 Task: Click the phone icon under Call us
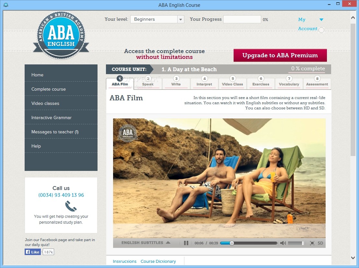pos(71,206)
